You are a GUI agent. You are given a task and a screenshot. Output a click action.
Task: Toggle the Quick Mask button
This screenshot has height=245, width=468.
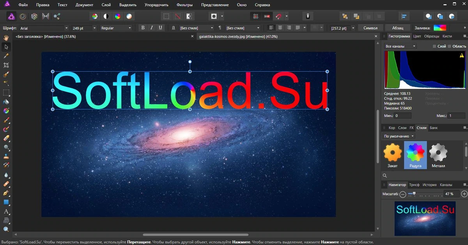214,16
